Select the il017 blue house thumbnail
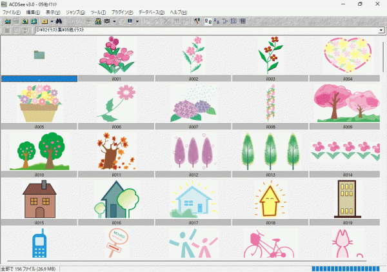 (193, 199)
